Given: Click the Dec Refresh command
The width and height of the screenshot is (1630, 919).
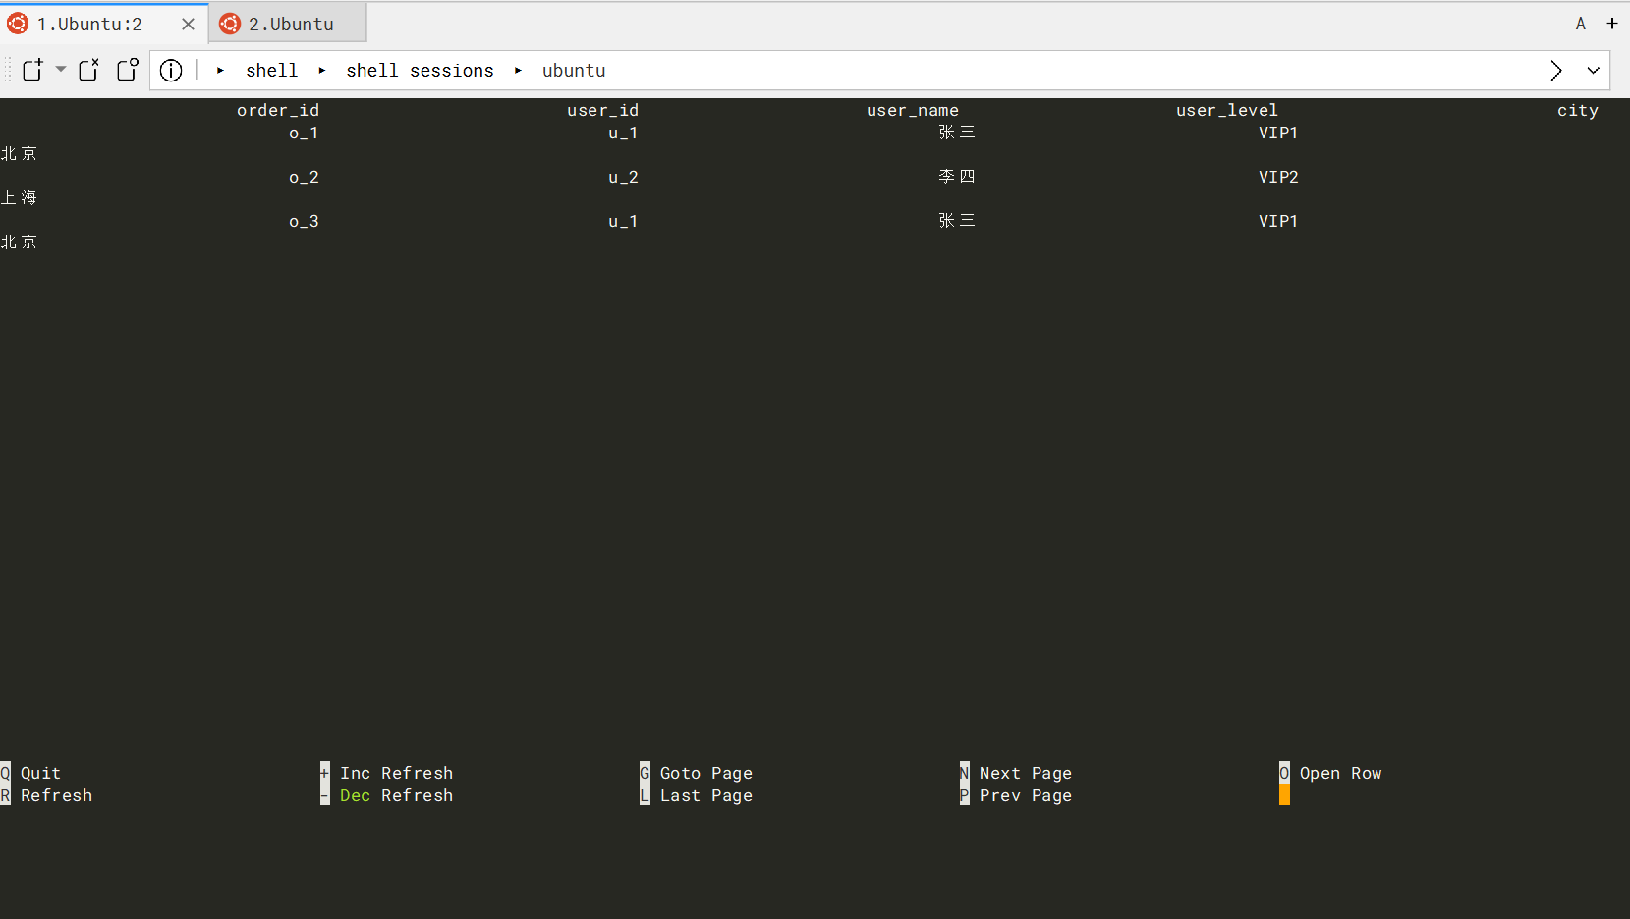Looking at the screenshot, I should coord(396,795).
